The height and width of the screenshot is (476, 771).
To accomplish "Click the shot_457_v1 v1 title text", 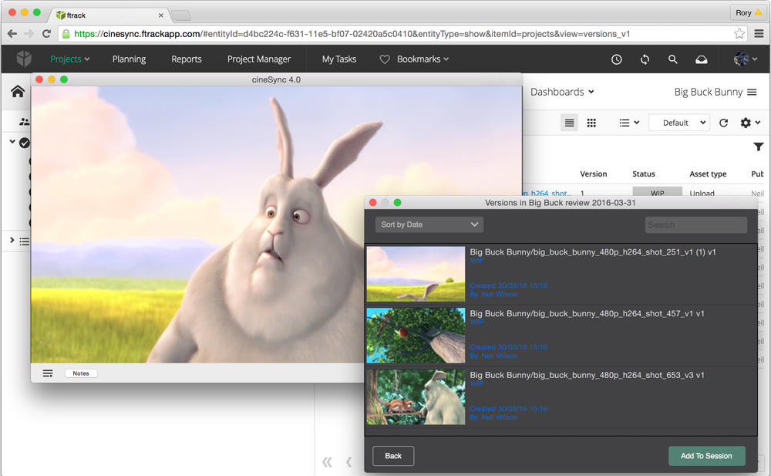I will point(587,313).
